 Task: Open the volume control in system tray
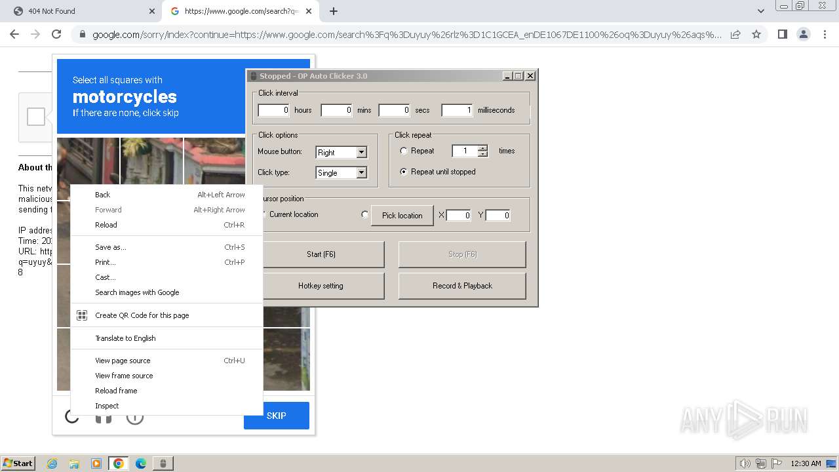tap(745, 463)
